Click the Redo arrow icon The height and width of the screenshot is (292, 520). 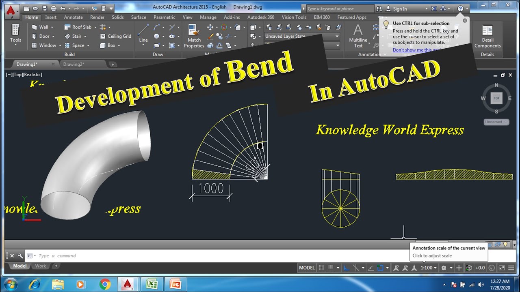pos(77,8)
